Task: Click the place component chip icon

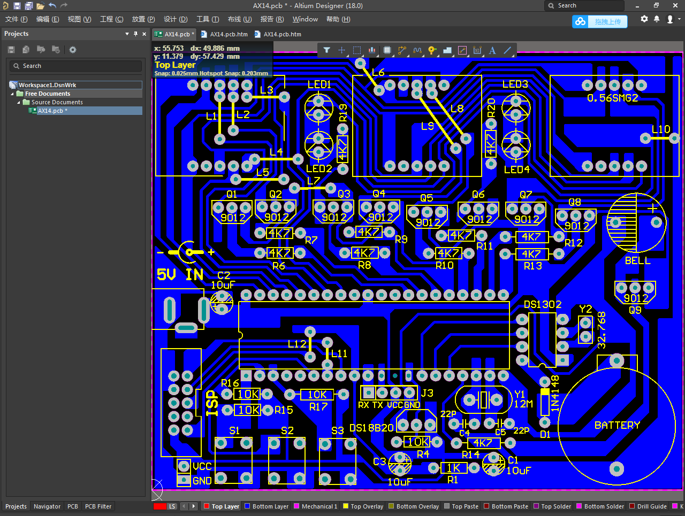Action: coord(387,50)
